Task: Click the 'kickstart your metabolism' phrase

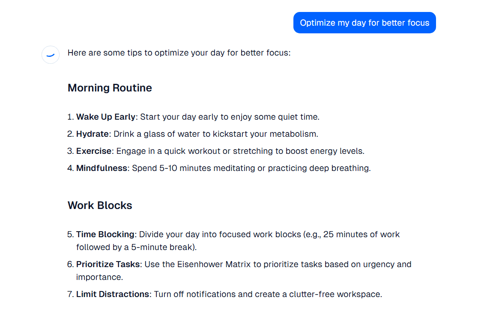Action: pos(265,134)
